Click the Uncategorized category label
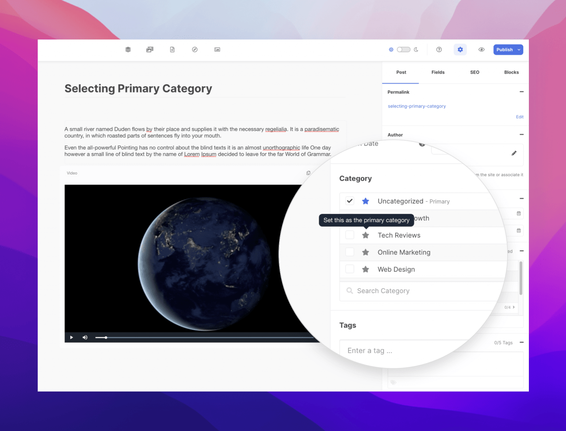This screenshot has height=431, width=566. pyautogui.click(x=400, y=201)
